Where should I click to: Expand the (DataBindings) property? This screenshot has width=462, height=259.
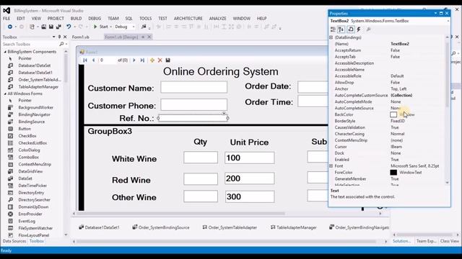pyautogui.click(x=331, y=37)
